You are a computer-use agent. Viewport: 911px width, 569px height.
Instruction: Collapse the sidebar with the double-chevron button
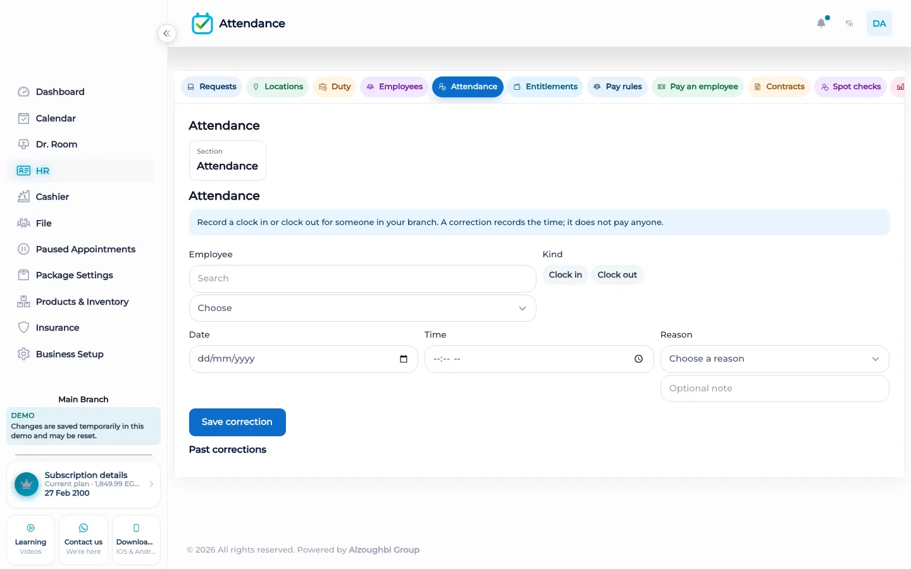[x=166, y=34]
